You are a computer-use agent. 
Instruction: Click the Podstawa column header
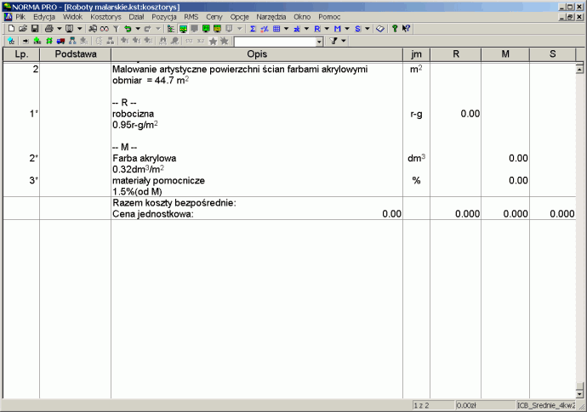tap(75, 54)
